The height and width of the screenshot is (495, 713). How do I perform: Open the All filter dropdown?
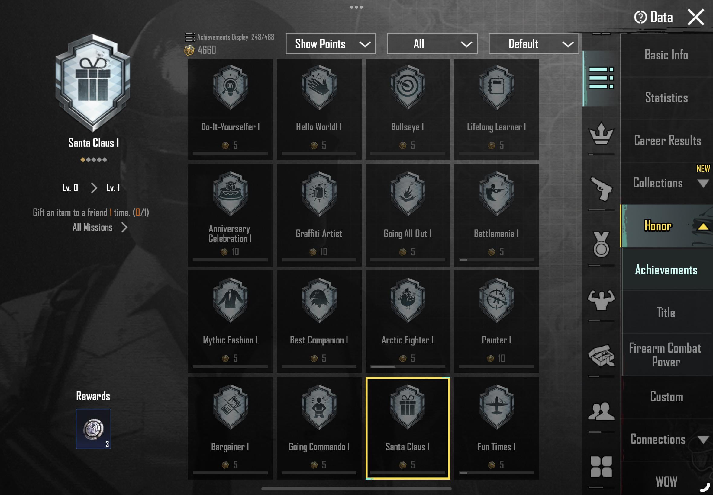click(x=432, y=44)
